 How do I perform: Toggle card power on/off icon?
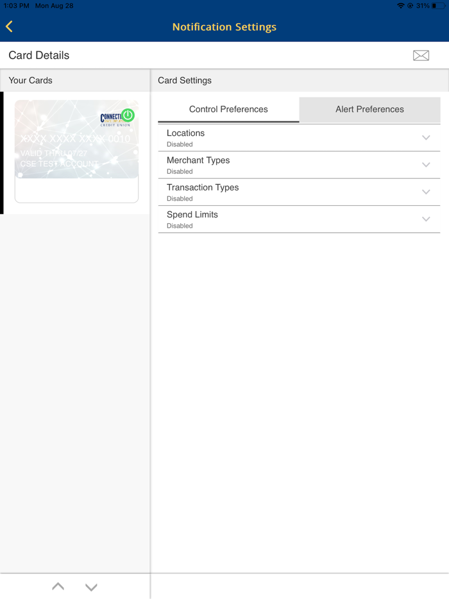(128, 115)
